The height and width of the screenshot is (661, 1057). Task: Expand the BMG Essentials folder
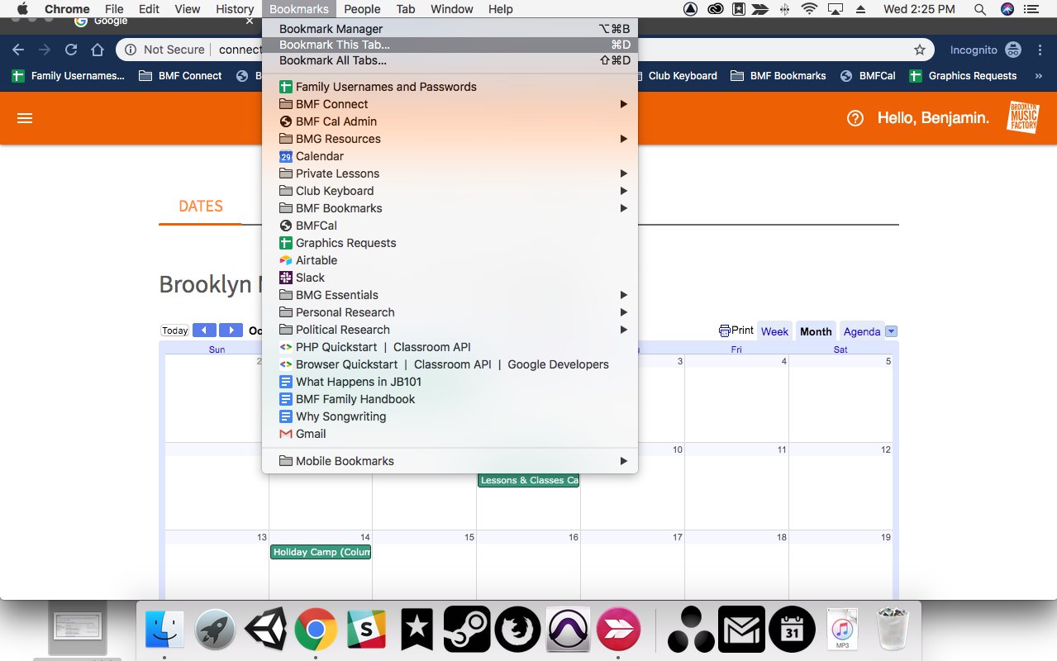(x=450, y=295)
